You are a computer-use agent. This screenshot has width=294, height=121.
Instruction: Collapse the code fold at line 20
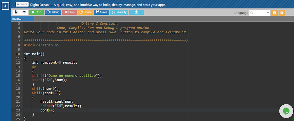click(22, 97)
